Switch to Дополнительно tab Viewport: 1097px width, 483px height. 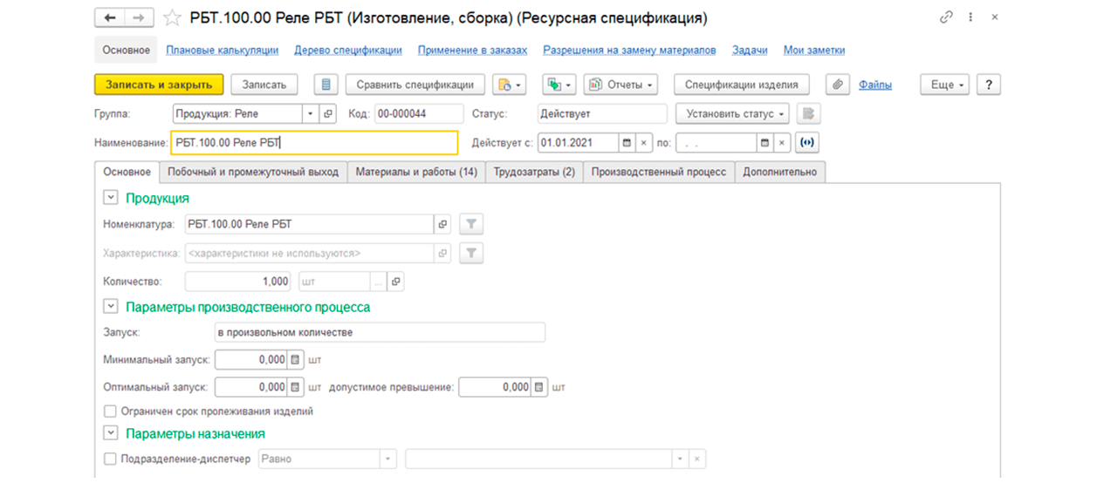[780, 172]
